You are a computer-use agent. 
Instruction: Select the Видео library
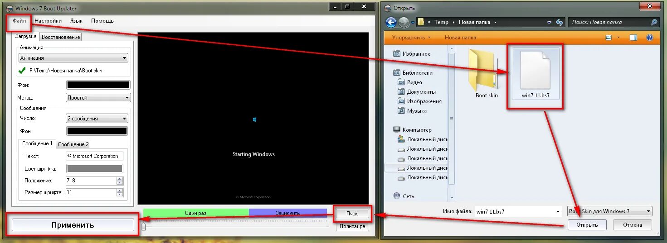(410, 82)
